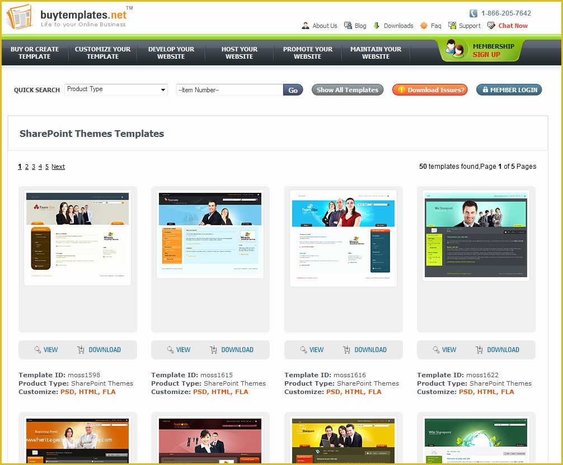Click the Membership Sign Up button
Viewport: 563px width, 465px height.
481,50
